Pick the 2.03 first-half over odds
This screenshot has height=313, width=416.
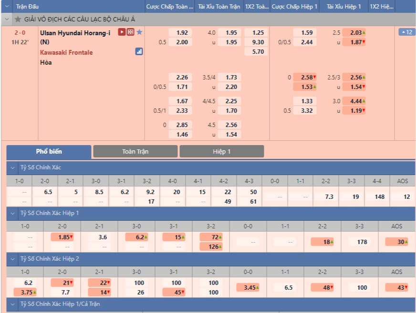coord(354,33)
